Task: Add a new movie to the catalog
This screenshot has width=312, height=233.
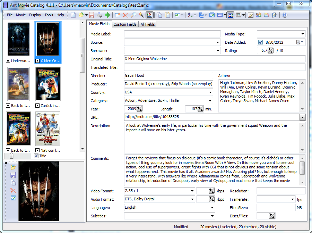Action: coord(118,15)
